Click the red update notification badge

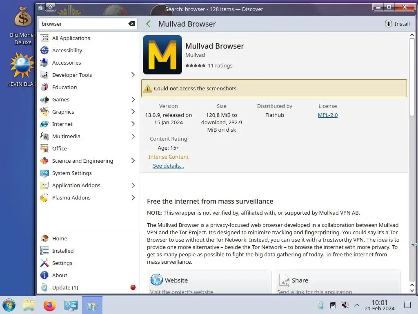133,287
